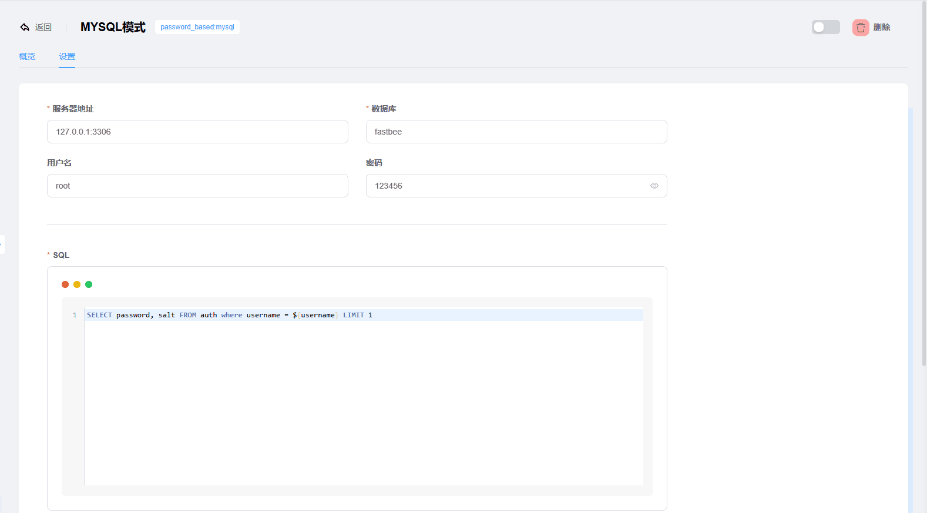The height and width of the screenshot is (513, 927).
Task: Click the MYSQL模式 page title
Action: click(x=113, y=27)
